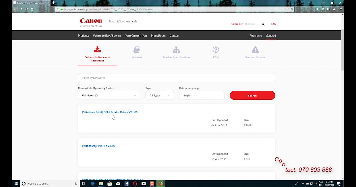Open Your Canon + You menu
This screenshot has height=187, width=356.
[x=136, y=36]
